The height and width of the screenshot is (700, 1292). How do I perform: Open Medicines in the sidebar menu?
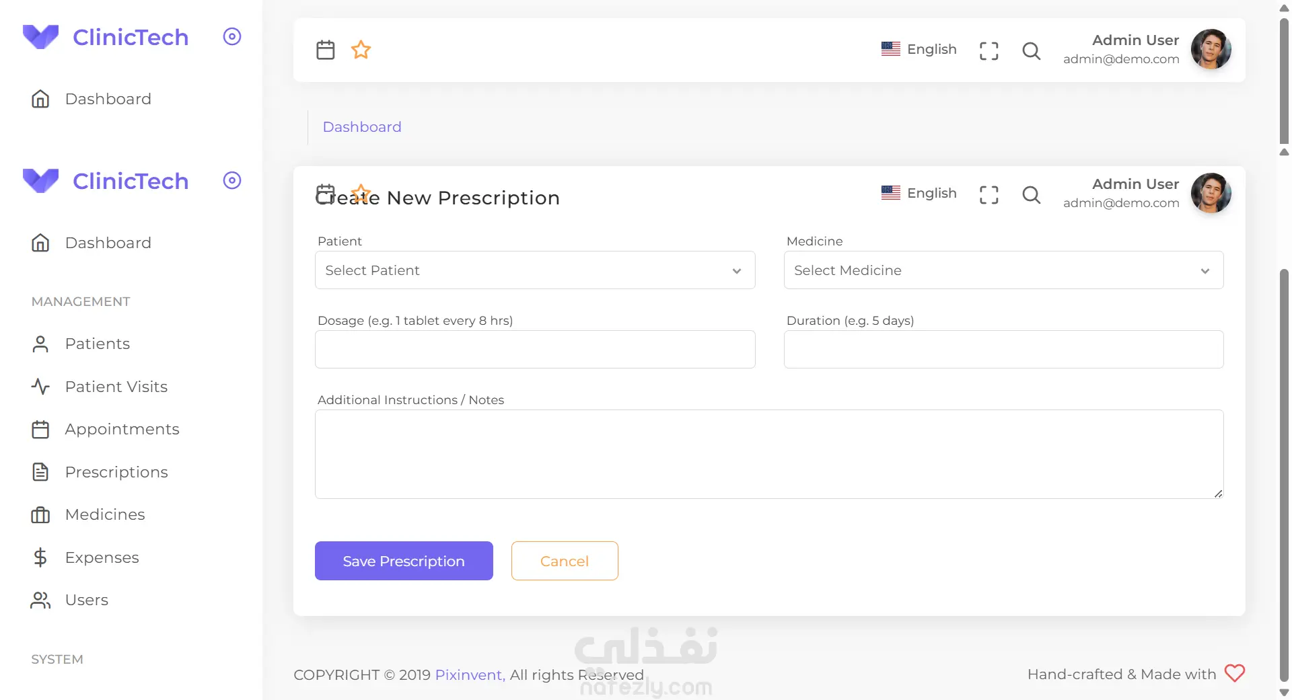(105, 514)
